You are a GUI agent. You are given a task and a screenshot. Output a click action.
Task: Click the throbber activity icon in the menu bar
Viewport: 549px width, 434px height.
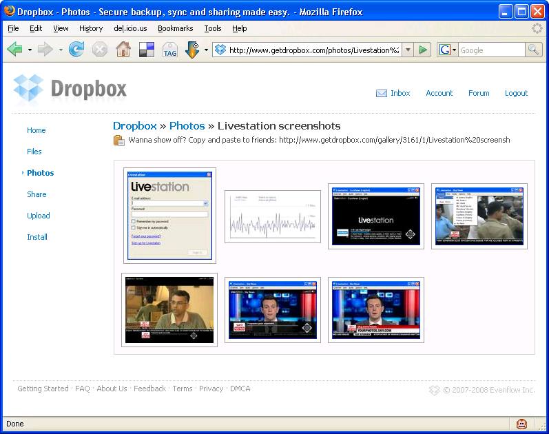pyautogui.click(x=537, y=28)
